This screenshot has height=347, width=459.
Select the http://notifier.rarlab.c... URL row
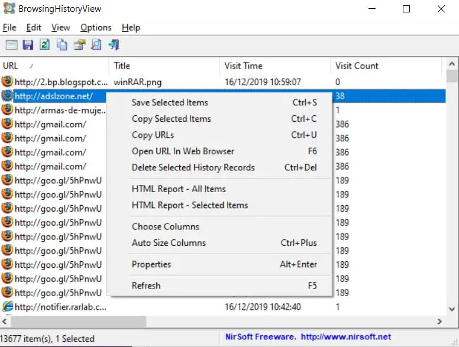(60, 307)
